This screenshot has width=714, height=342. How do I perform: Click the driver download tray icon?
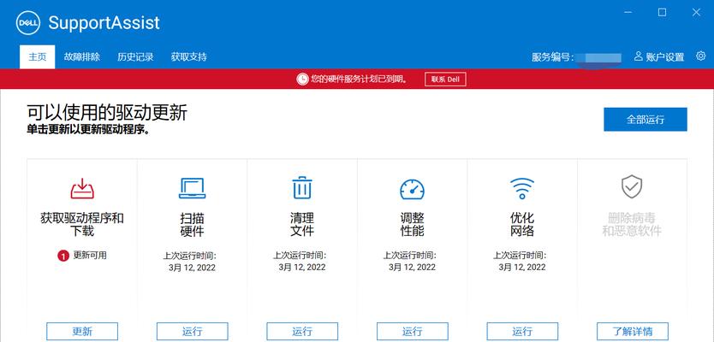point(82,188)
